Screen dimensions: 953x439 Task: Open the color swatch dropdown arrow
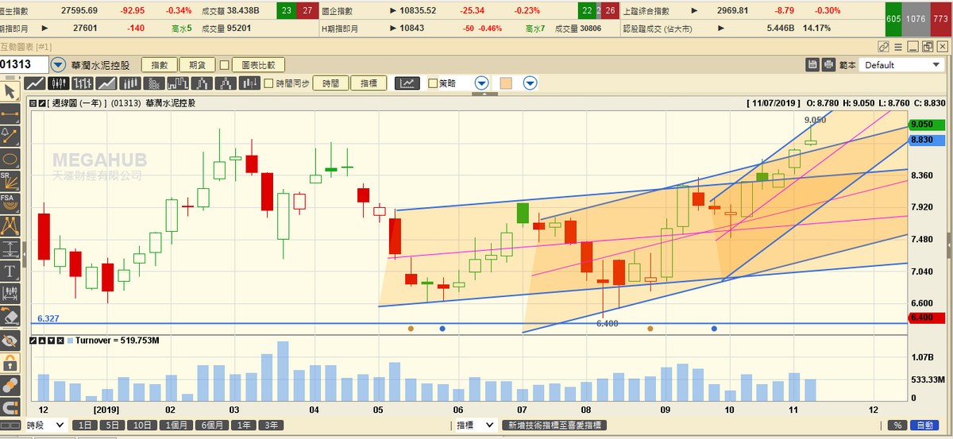point(530,83)
